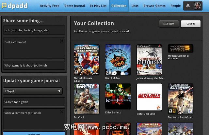209x135 pixels.
Task: Open the user profile avatar
Action: pos(197,6)
